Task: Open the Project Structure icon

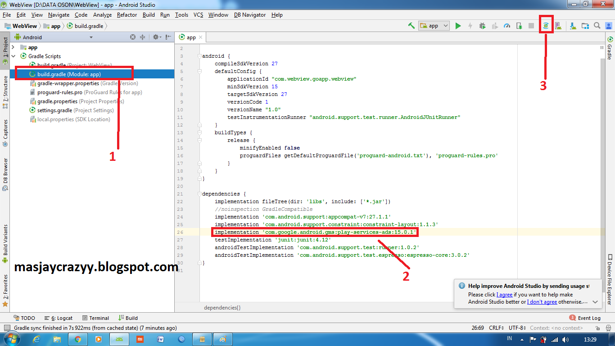Action: tap(585, 26)
